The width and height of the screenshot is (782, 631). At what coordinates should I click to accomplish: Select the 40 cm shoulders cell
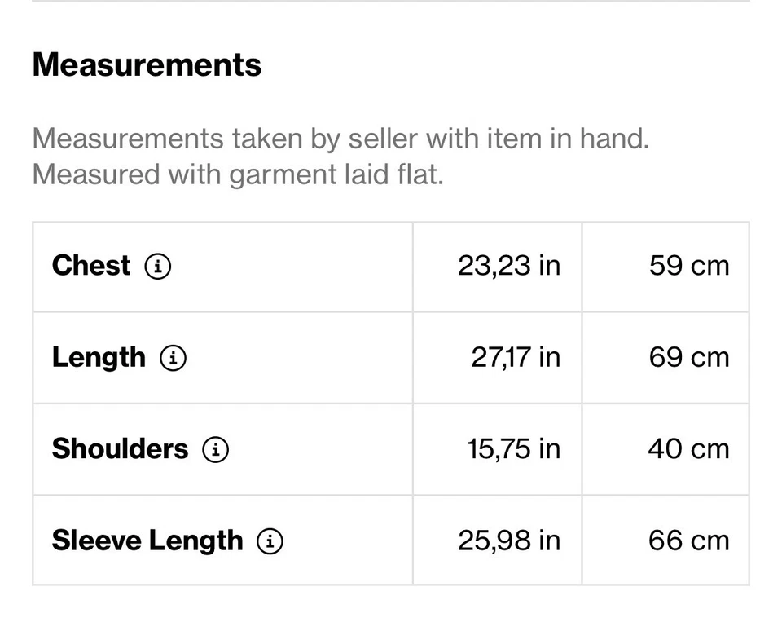click(x=688, y=449)
